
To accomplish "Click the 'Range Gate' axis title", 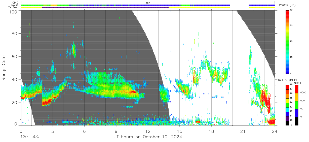I will [4, 68].
